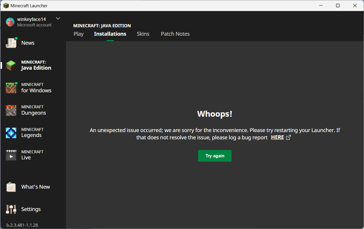
Task: Click the external link icon beside HERE
Action: coord(288,138)
